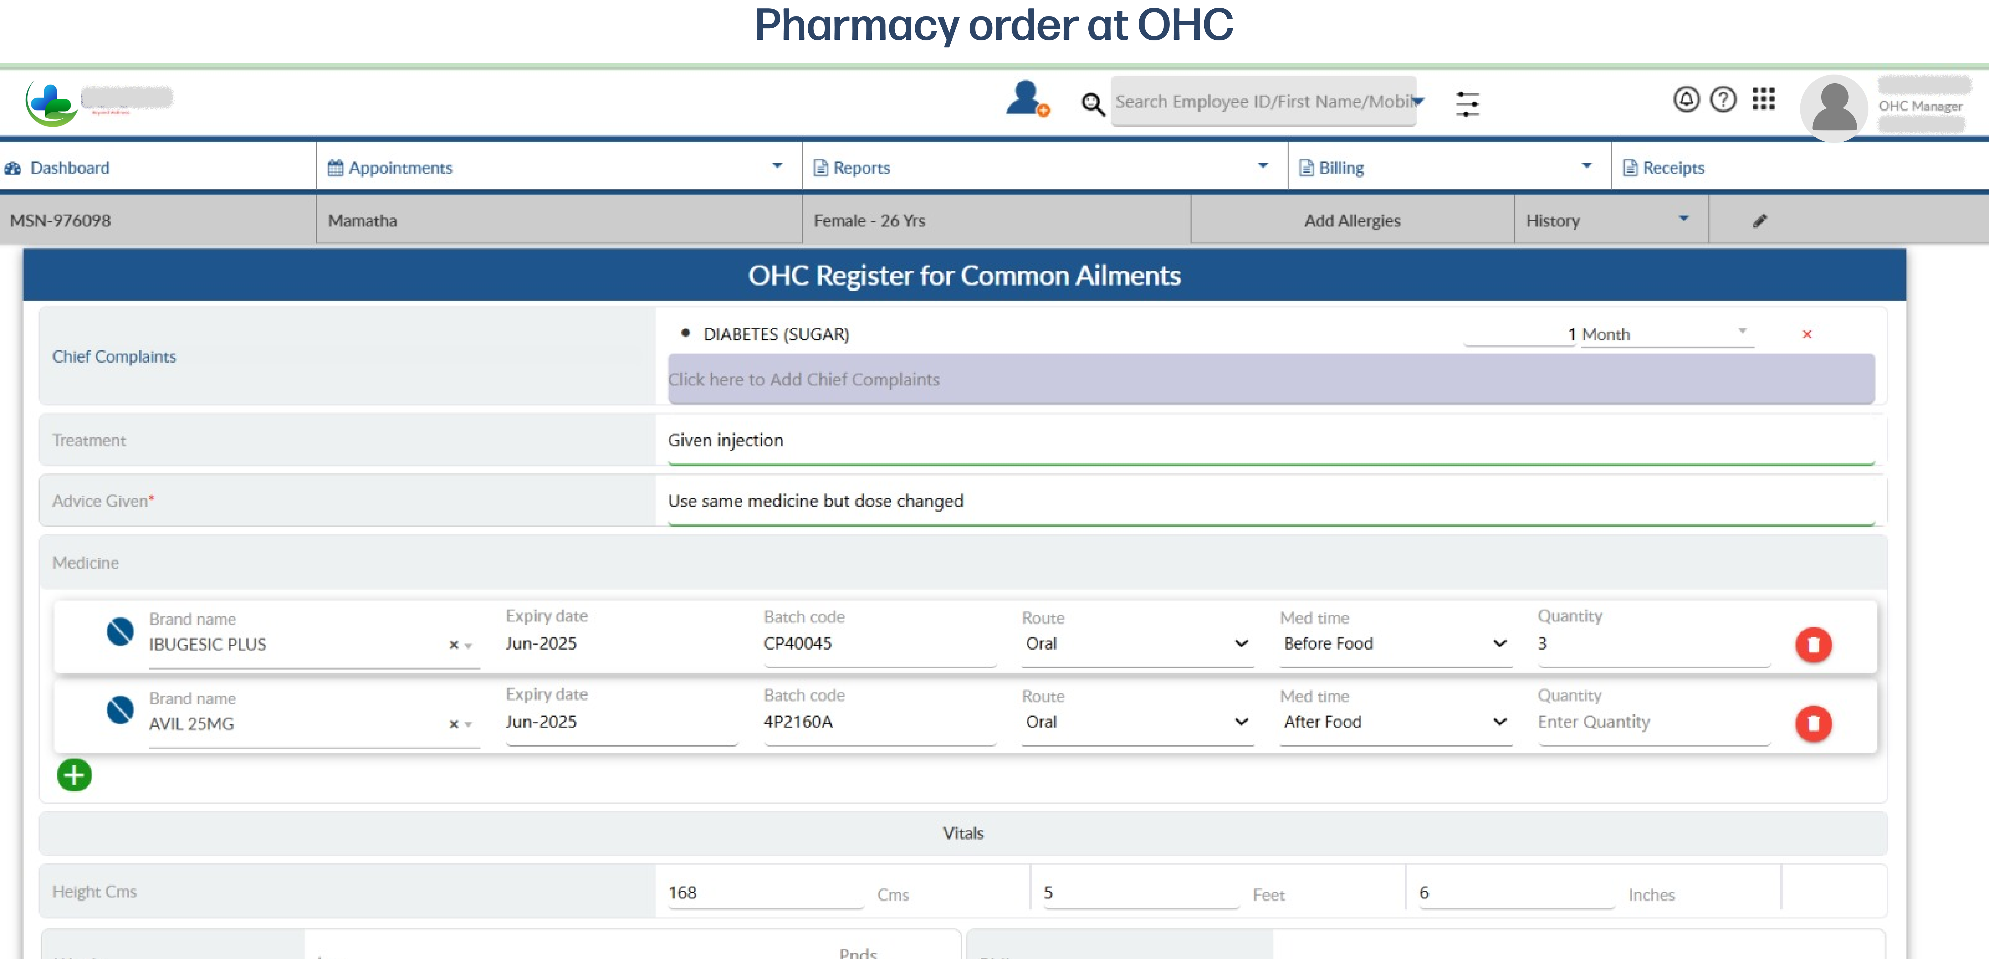The image size is (1989, 959).
Task: Click the Inches field showing 6
Action: pos(1517,893)
